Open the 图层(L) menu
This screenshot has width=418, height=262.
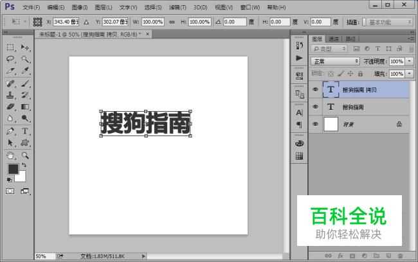104,8
